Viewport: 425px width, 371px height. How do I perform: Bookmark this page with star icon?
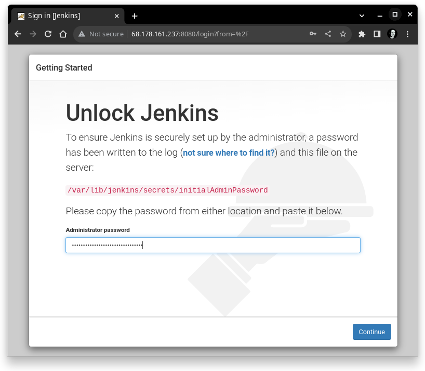(x=343, y=34)
